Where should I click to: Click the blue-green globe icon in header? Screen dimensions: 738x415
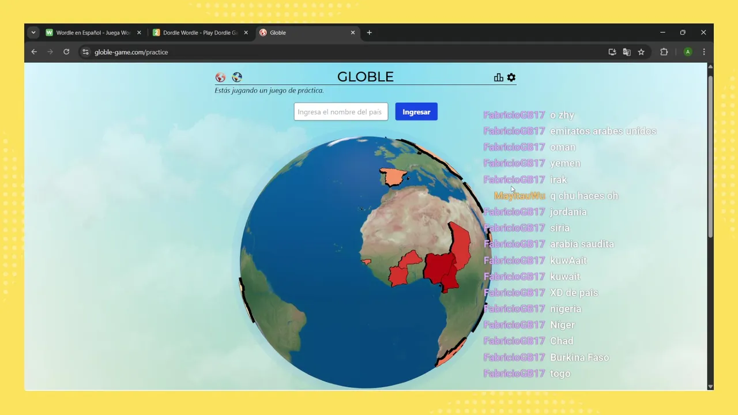click(x=237, y=77)
